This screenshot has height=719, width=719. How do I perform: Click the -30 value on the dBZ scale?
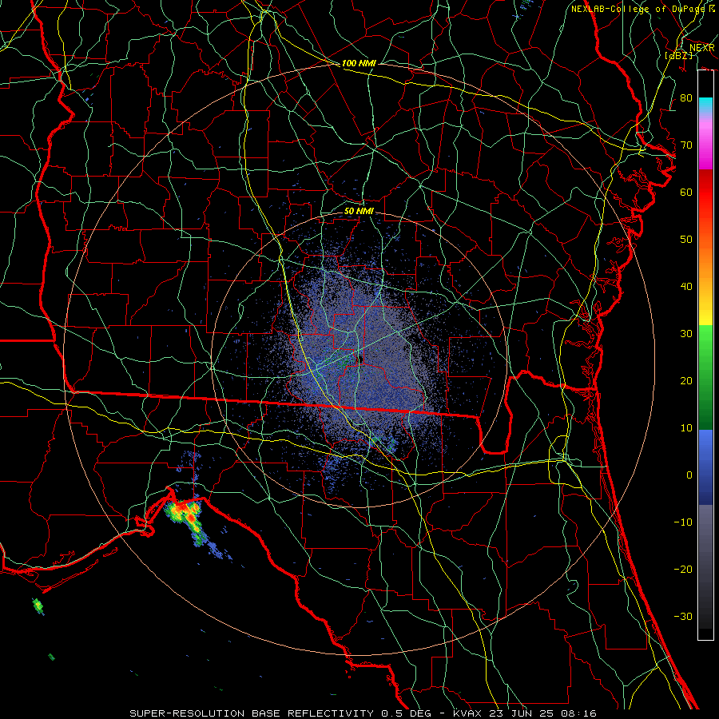tap(683, 616)
